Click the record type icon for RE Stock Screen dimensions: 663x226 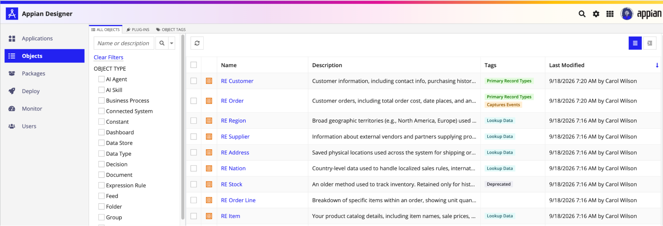[209, 184]
